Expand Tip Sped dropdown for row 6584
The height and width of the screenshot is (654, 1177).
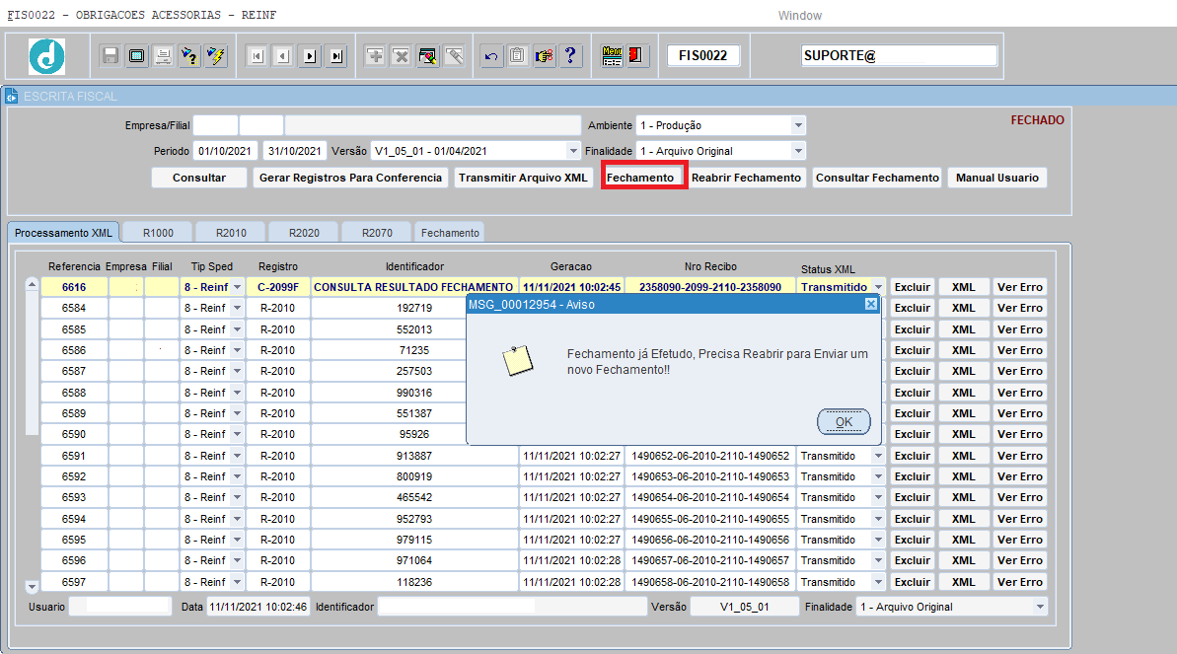237,308
